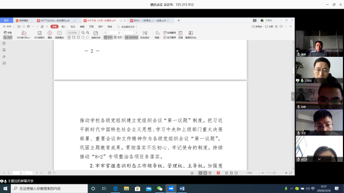Go to the next page arrow in toolbar
The width and height of the screenshot is (344, 193).
(x=136, y=33)
